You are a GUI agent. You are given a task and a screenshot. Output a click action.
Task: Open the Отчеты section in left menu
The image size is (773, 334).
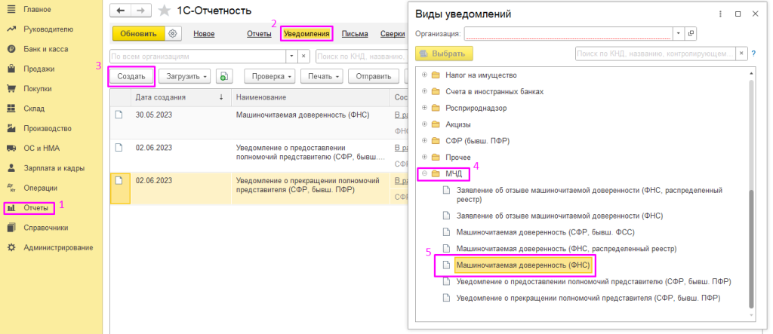click(36, 207)
